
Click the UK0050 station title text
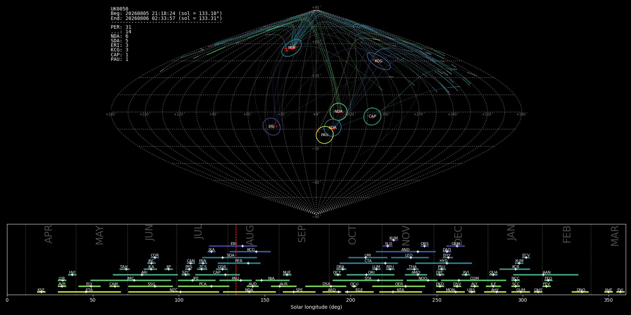120,9
